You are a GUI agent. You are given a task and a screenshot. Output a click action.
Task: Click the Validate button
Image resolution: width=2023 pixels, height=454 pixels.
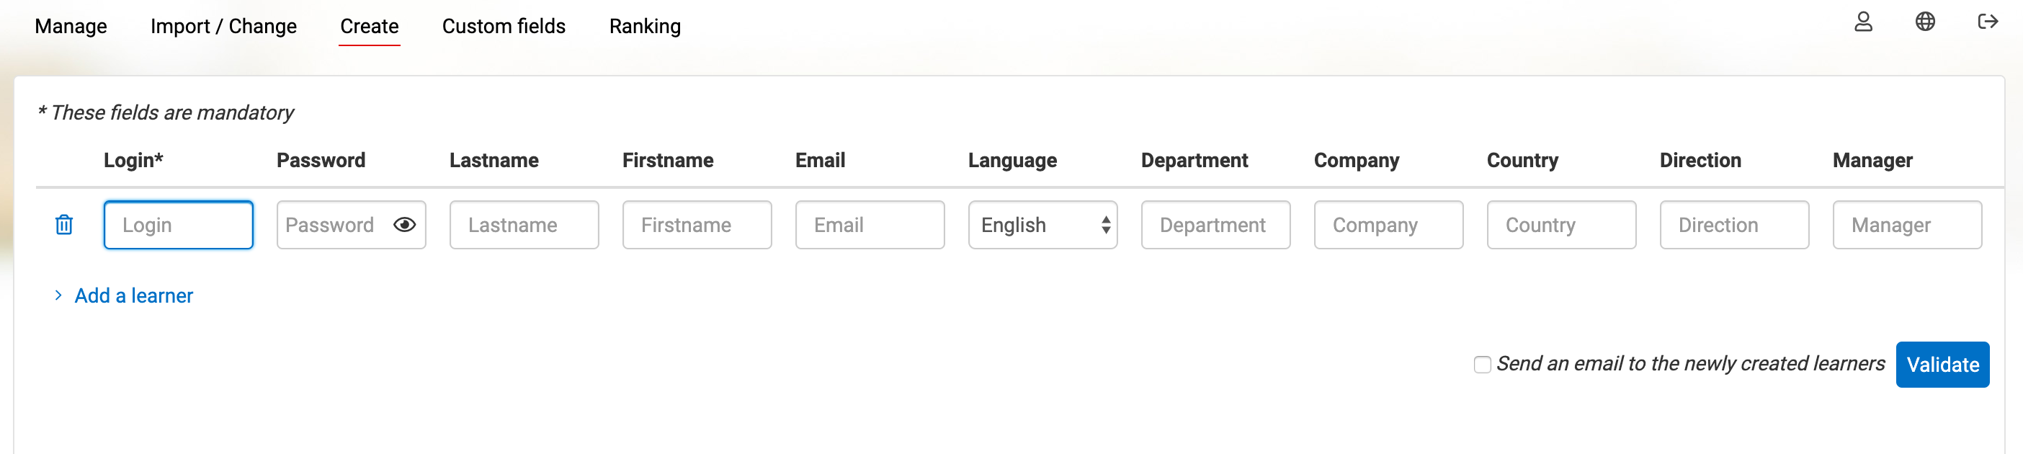(x=1942, y=365)
